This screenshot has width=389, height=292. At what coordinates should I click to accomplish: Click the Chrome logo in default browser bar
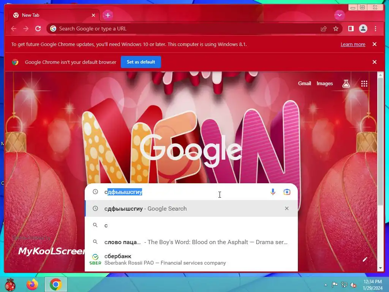[x=15, y=62]
